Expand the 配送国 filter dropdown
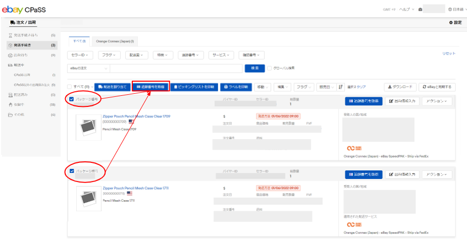This screenshot has width=467, height=242. tap(136, 55)
